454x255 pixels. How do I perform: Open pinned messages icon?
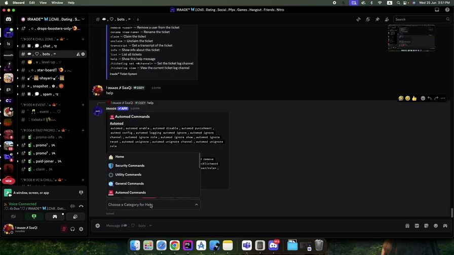point(377,19)
